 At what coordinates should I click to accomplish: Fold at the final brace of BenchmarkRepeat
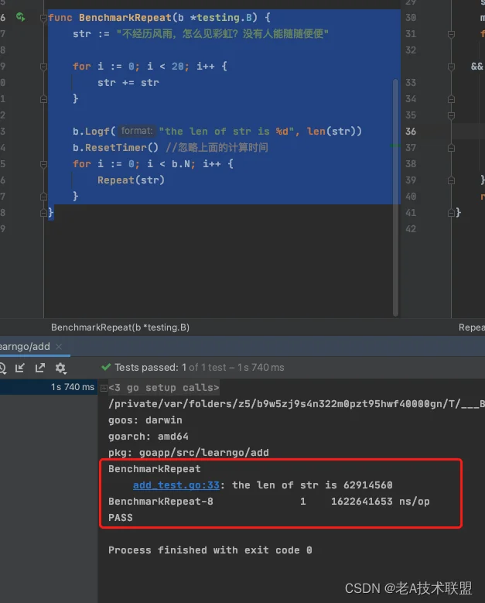coord(44,213)
